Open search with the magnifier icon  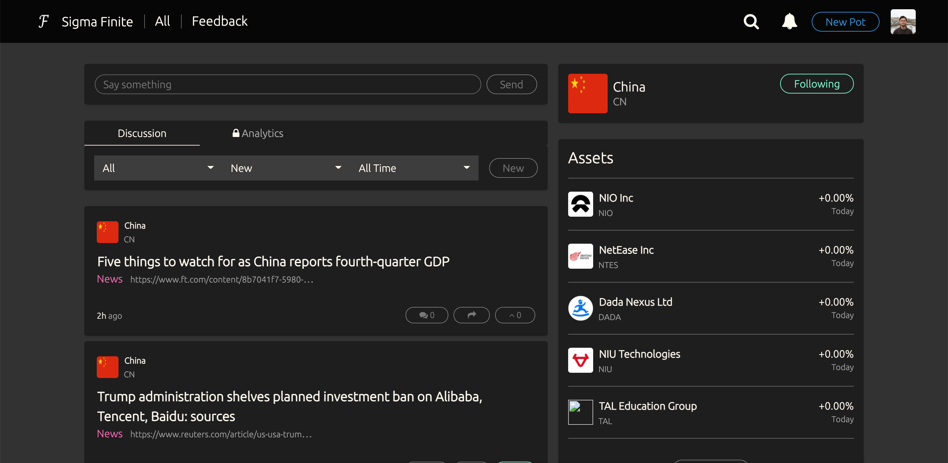tap(751, 22)
